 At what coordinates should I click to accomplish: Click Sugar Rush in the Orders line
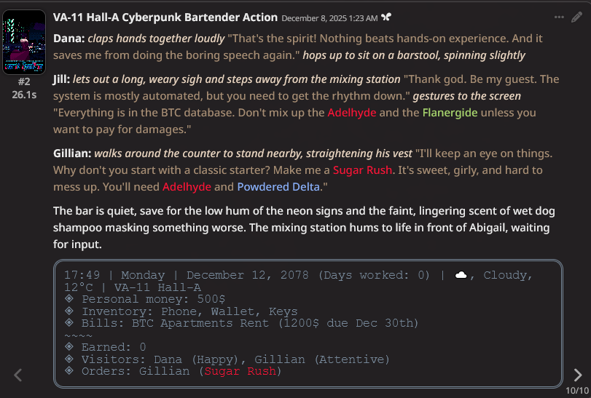click(240, 371)
